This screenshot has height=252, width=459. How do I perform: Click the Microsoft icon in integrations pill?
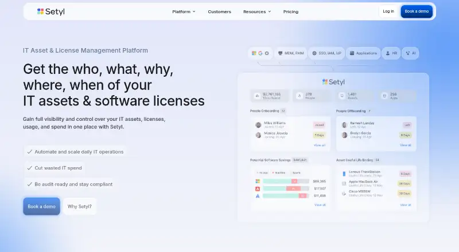click(254, 53)
